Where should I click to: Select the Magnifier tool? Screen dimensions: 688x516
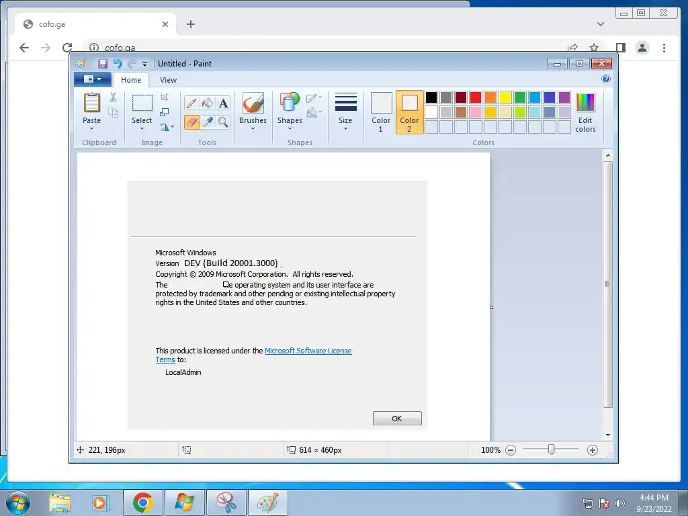[223, 122]
